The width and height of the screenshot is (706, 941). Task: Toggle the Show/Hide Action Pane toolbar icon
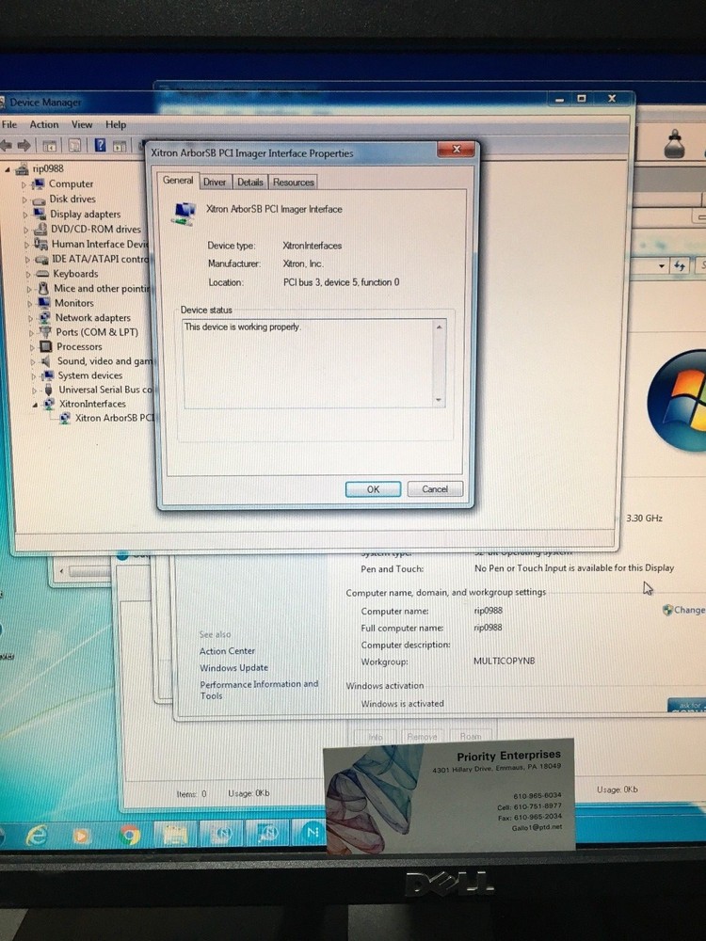pyautogui.click(x=120, y=145)
